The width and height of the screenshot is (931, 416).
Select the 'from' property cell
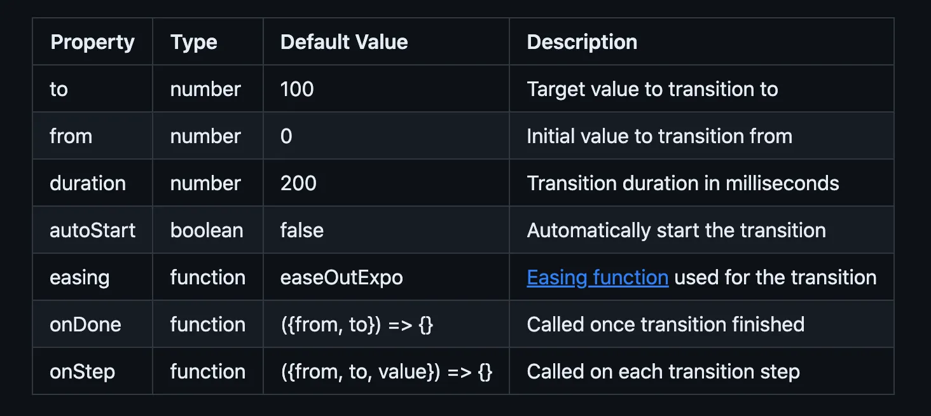[92, 136]
